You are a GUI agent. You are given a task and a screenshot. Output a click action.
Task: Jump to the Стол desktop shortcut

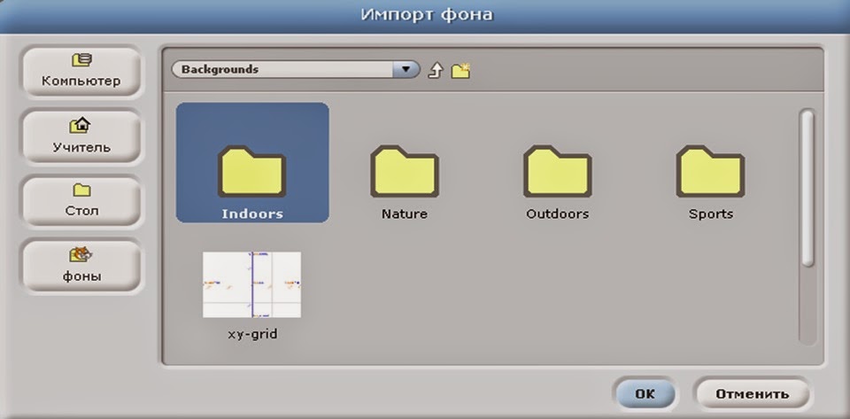point(81,200)
